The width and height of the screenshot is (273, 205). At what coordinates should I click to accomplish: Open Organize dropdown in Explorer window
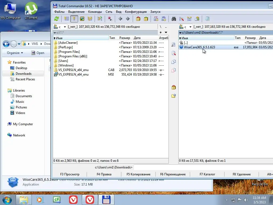(15, 53)
